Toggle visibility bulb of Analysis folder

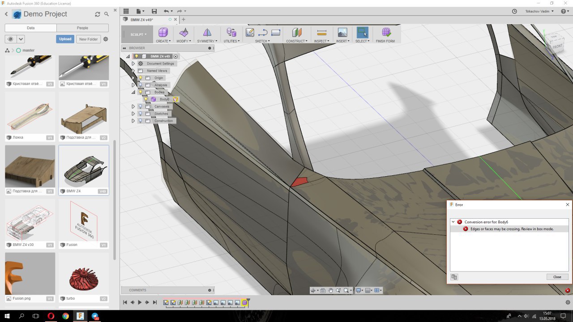click(x=140, y=85)
